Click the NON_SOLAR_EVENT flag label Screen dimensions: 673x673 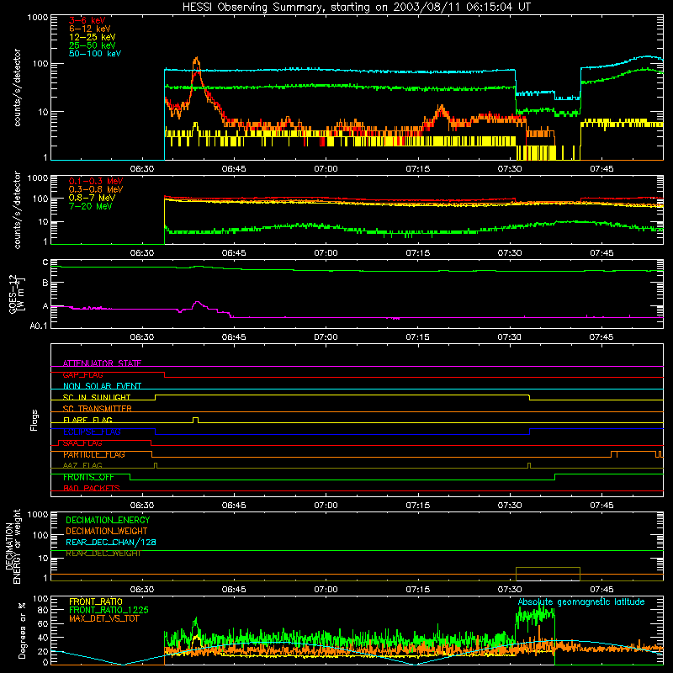tap(102, 386)
